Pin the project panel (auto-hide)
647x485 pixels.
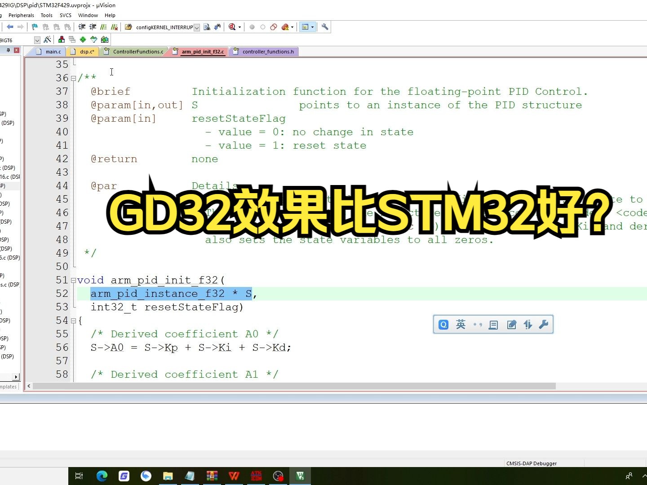[8, 50]
